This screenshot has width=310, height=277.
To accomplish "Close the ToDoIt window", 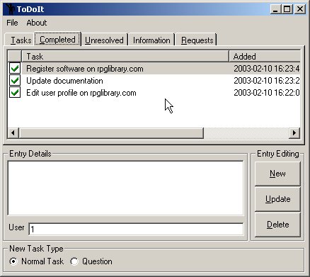I will tap(300, 9).
